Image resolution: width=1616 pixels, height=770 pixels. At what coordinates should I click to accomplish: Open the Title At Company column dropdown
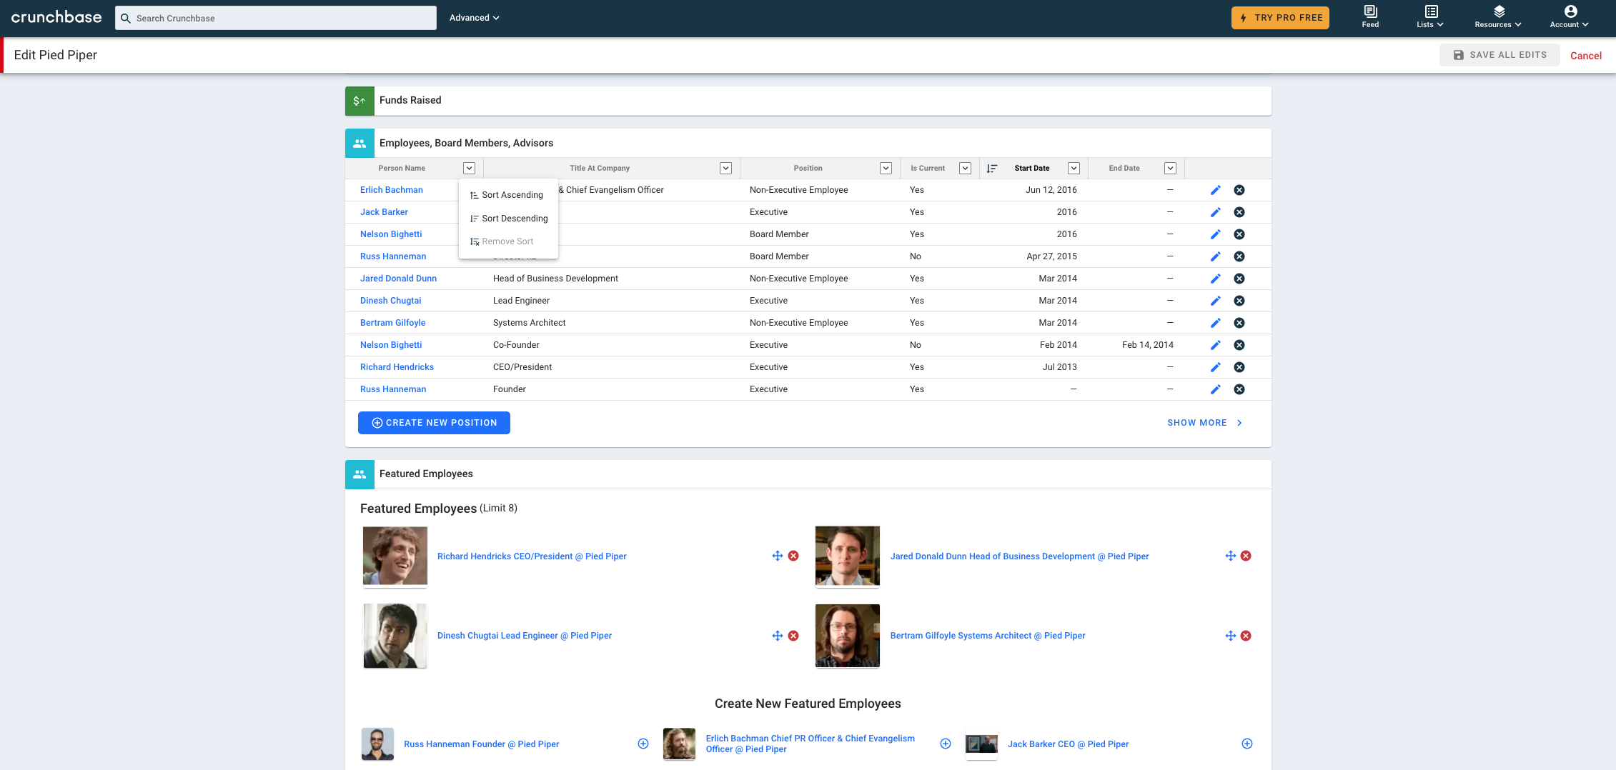click(x=726, y=169)
